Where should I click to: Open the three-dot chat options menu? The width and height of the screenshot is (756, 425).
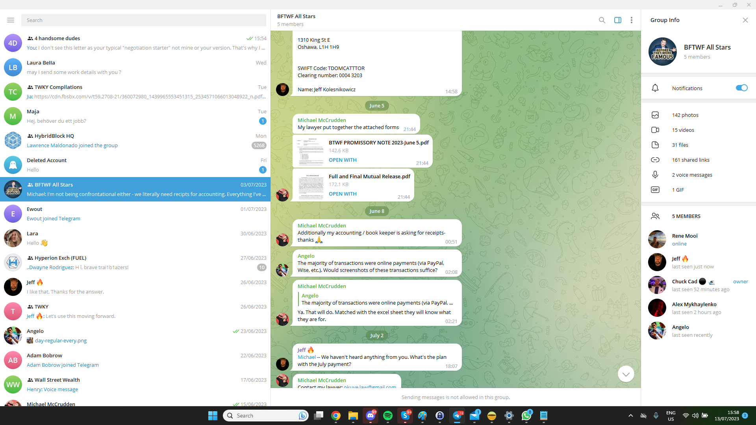point(631,20)
